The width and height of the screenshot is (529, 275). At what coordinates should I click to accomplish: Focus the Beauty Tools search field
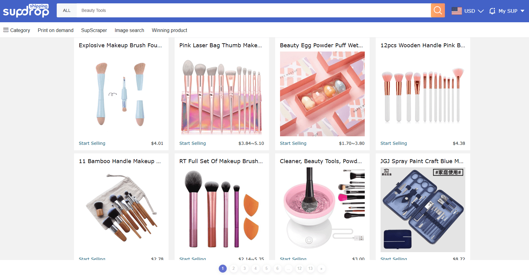coord(254,10)
